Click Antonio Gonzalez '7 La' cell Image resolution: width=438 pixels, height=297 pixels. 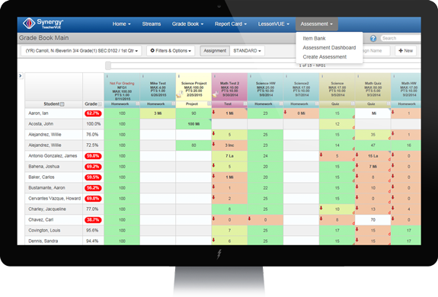point(229,156)
